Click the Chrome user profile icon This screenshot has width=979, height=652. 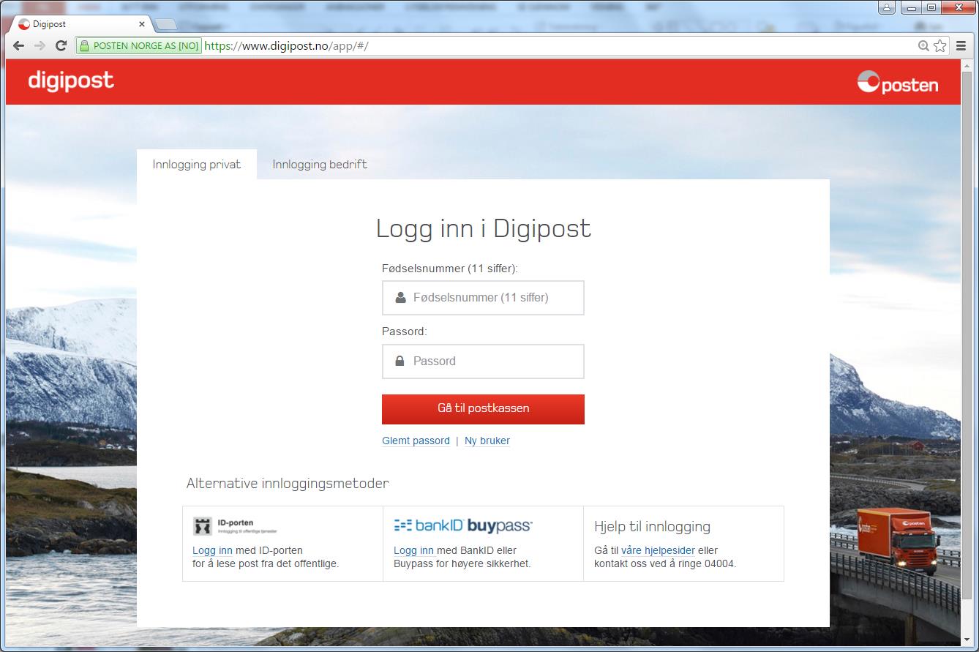pos(887,8)
